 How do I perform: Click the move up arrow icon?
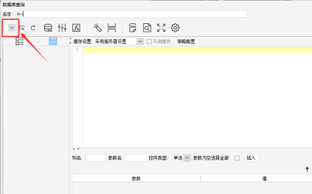pyautogui.click(x=307, y=169)
